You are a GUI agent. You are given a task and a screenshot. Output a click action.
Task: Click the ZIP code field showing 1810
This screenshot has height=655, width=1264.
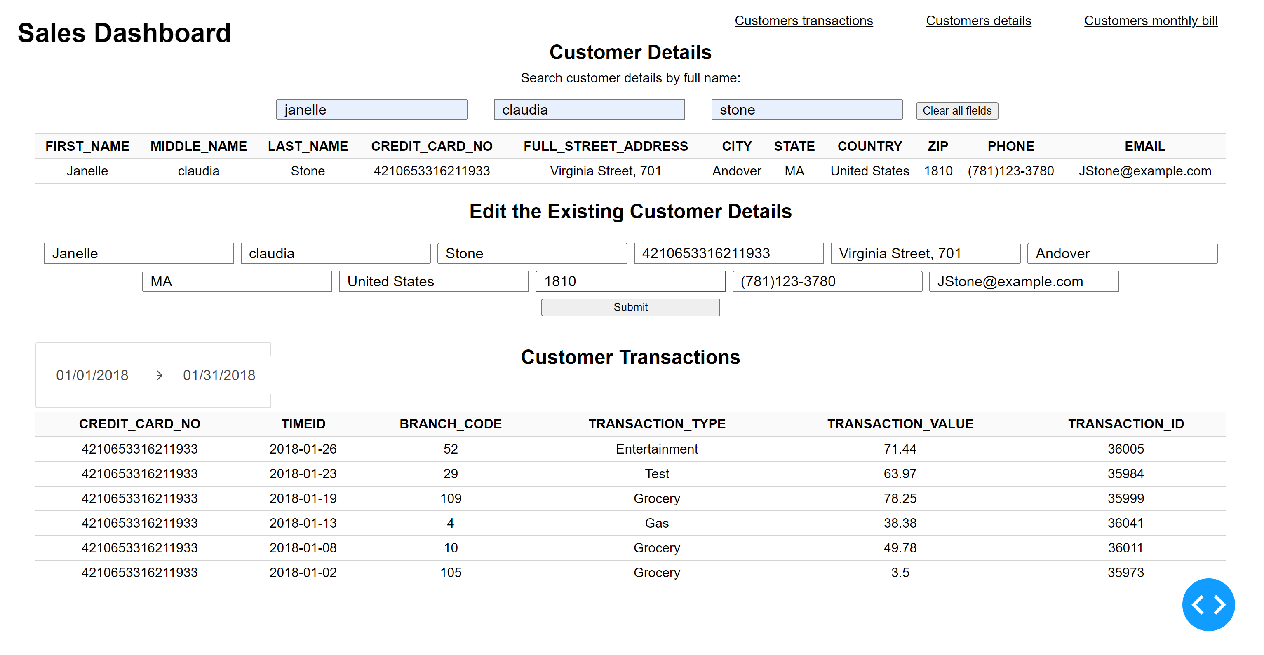[630, 281]
